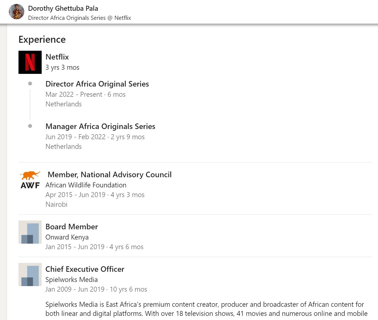This screenshot has width=378, height=320.
Task: Select 'Apr 2015 - Jun 2019' date text
Action: tap(75, 195)
